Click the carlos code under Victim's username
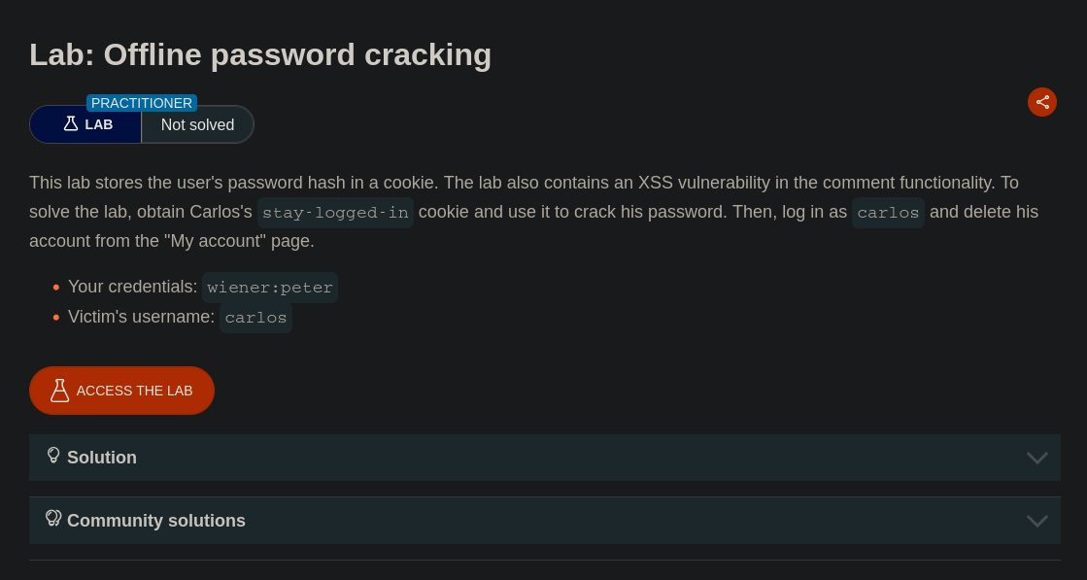The height and width of the screenshot is (580, 1087). point(255,318)
